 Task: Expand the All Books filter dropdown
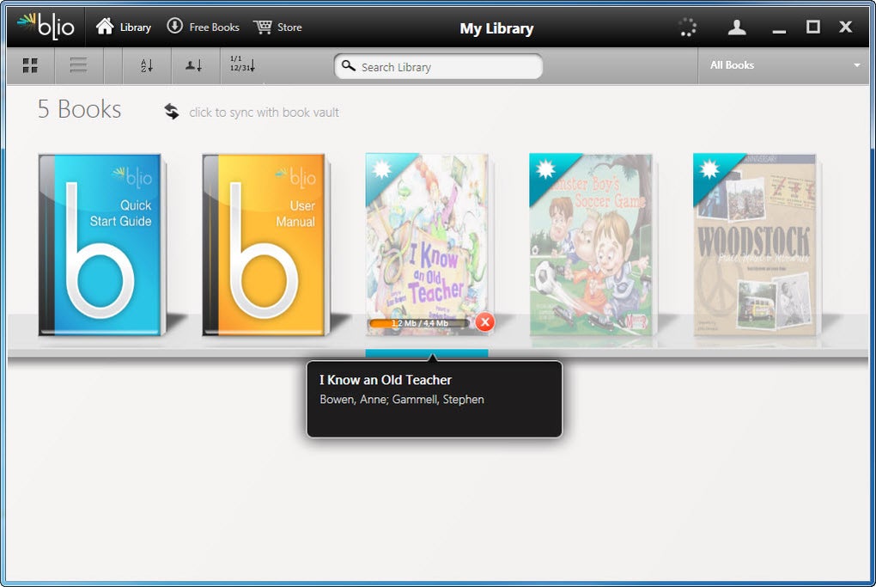click(x=784, y=65)
